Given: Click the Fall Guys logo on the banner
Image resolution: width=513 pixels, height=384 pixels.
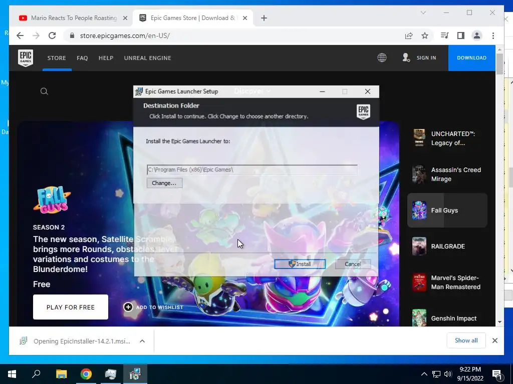Looking at the screenshot, I should tap(52, 199).
